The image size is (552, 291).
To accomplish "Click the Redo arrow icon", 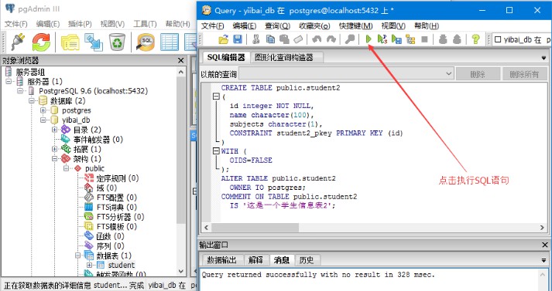I will pos(331,39).
